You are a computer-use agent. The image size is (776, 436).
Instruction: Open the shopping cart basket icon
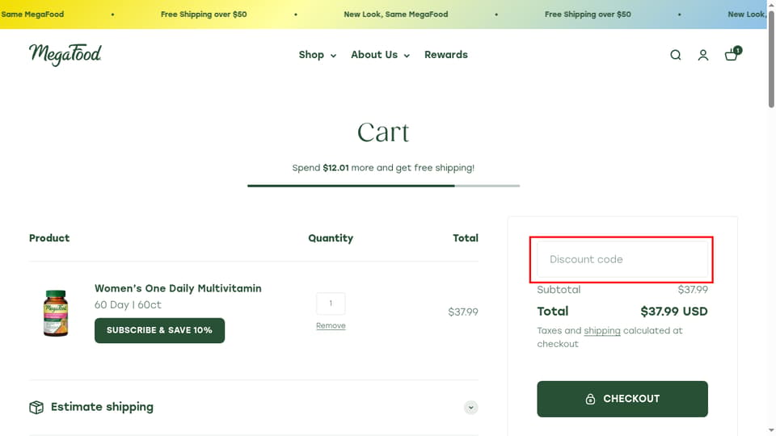(x=732, y=54)
